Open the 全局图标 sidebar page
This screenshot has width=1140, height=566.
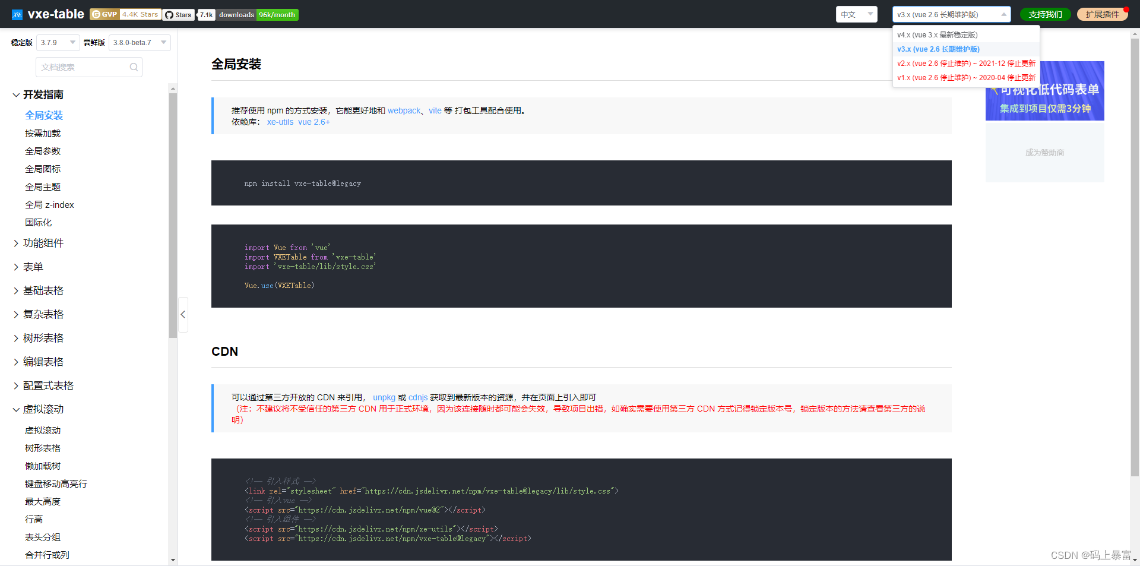point(43,169)
